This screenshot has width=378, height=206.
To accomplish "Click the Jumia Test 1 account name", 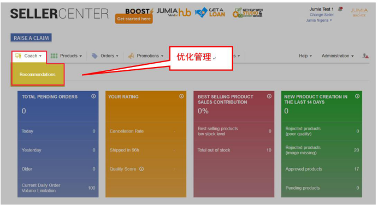I will (x=322, y=9).
